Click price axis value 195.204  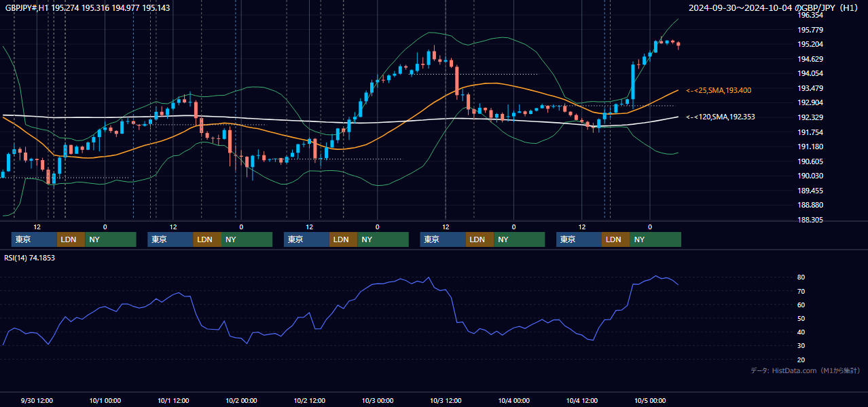coord(810,44)
